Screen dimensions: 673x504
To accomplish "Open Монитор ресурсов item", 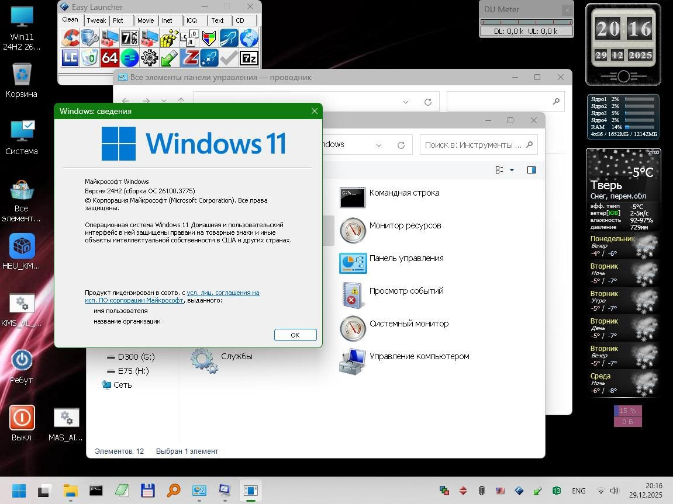I will coord(390,230).
